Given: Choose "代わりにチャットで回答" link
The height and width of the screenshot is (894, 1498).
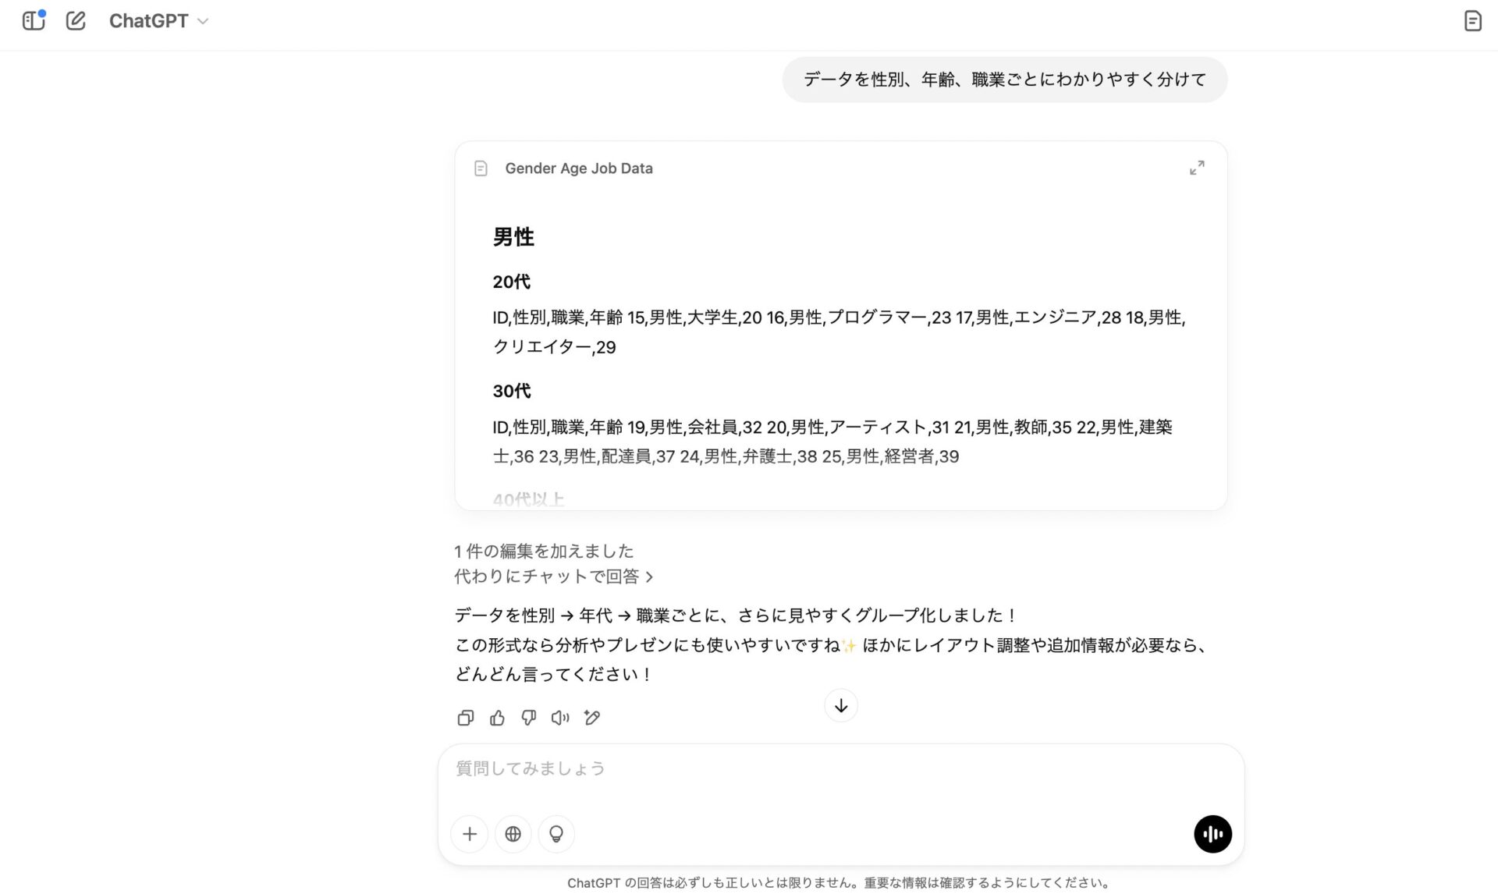Looking at the screenshot, I should [553, 576].
